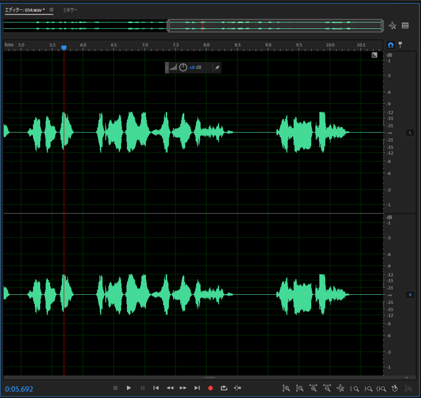Move playhead to previous marker
Viewport: 421px width, 398px height.
(x=156, y=387)
